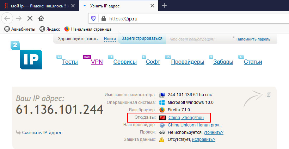Open the China Unicom Henan provider link
Viewport: 289px width, 149px height.
pyautogui.click(x=195, y=125)
